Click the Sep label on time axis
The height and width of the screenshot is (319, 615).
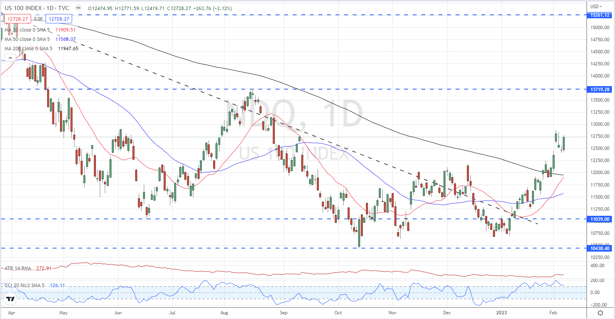click(284, 313)
